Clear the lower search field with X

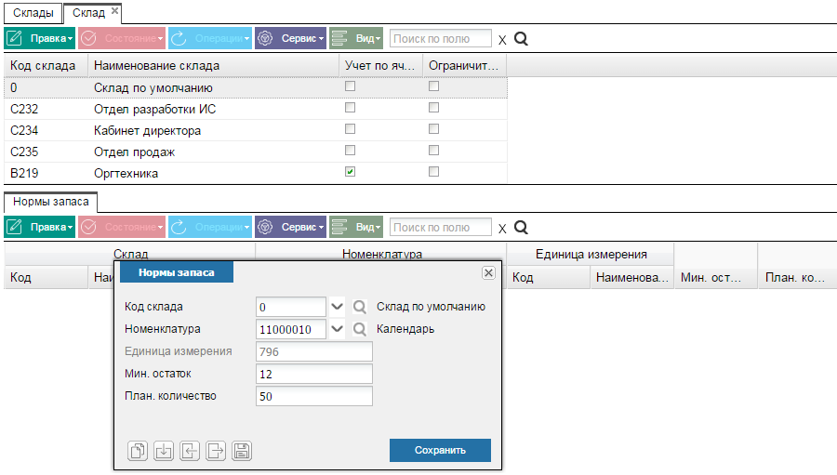point(502,229)
